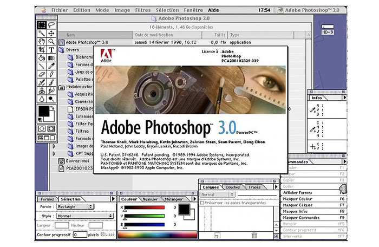The width and height of the screenshot is (379, 247).
Task: Select the Zoom magnifier tool
Action: pyautogui.click(x=51, y=41)
